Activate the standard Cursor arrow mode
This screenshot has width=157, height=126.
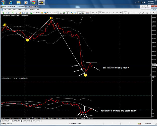[x=125, y=13]
